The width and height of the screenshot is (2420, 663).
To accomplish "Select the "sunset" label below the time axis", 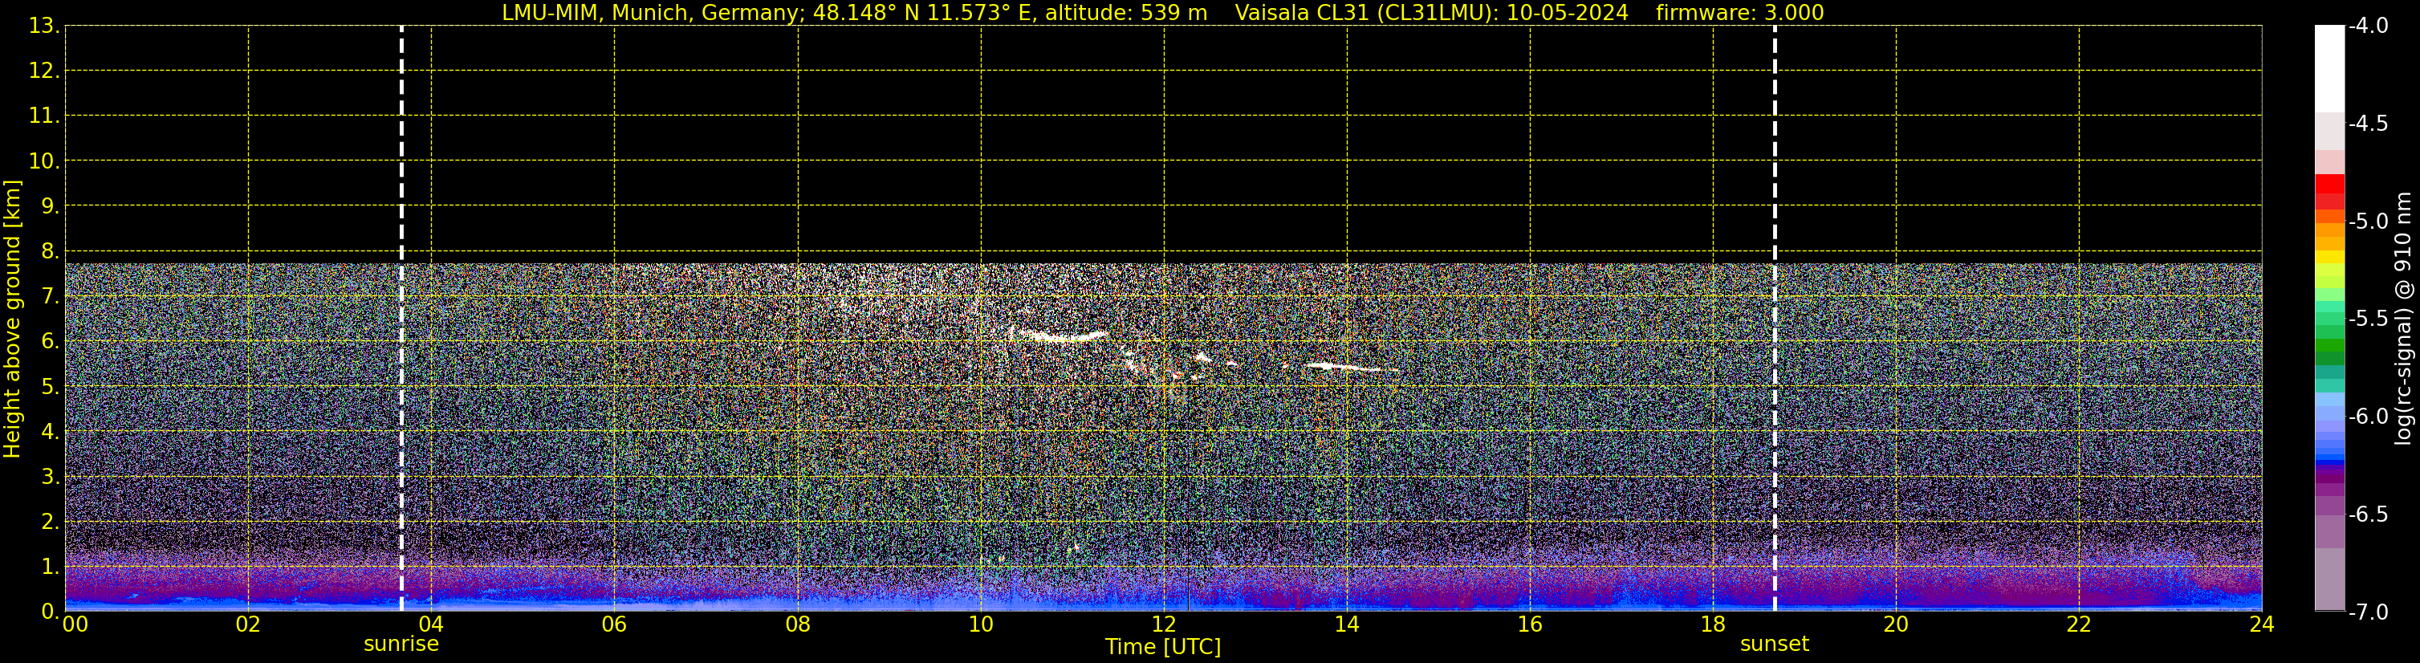I will [1775, 645].
